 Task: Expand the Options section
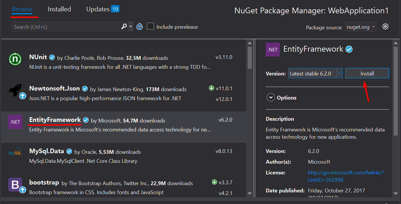click(x=271, y=98)
